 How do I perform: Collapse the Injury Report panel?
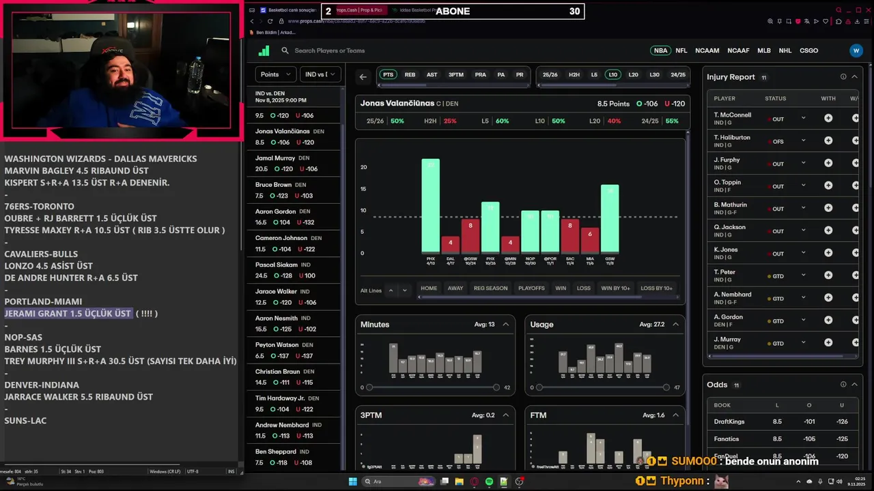(854, 77)
